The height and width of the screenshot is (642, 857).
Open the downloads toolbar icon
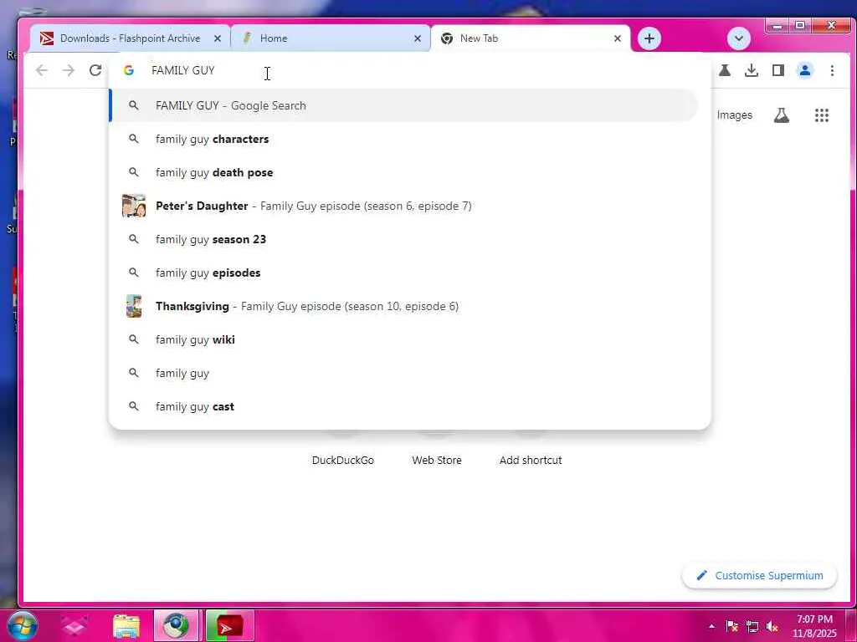pyautogui.click(x=752, y=70)
